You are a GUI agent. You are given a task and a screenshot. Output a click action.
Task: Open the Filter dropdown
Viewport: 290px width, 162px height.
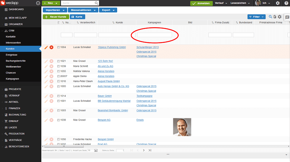coord(257,17)
